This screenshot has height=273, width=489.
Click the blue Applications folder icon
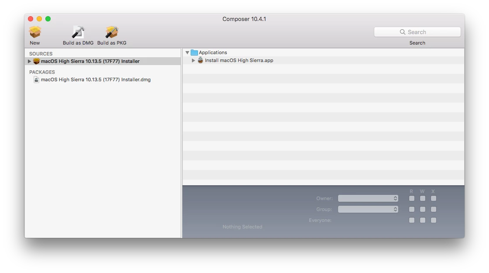pyautogui.click(x=194, y=52)
